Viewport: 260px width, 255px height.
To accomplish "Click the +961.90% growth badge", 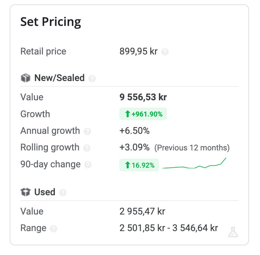I will point(143,114).
